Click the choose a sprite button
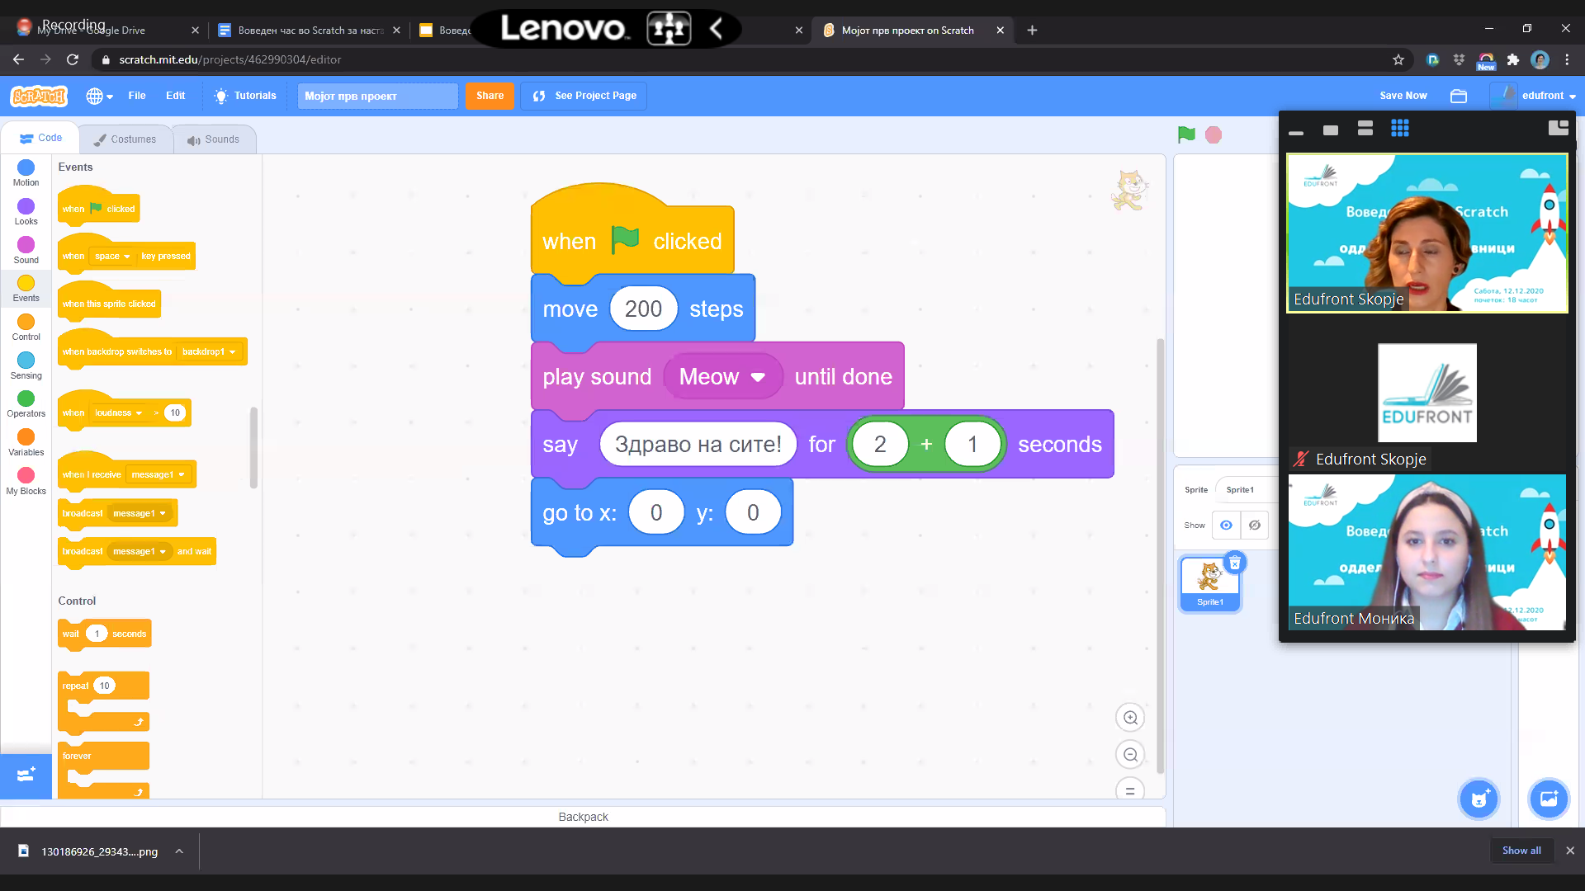 [x=1479, y=799]
